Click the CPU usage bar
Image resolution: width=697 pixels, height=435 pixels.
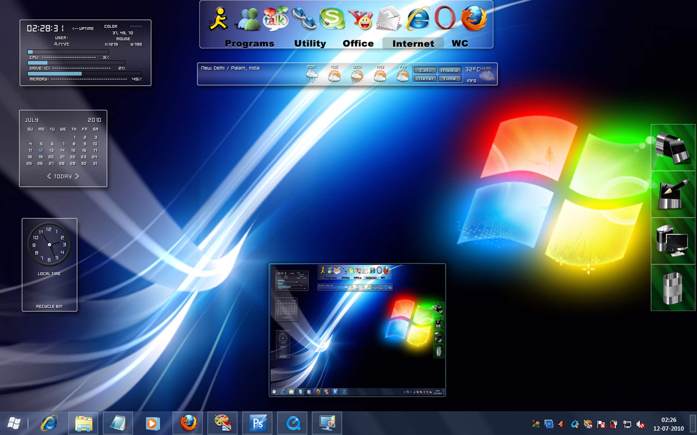click(x=68, y=52)
